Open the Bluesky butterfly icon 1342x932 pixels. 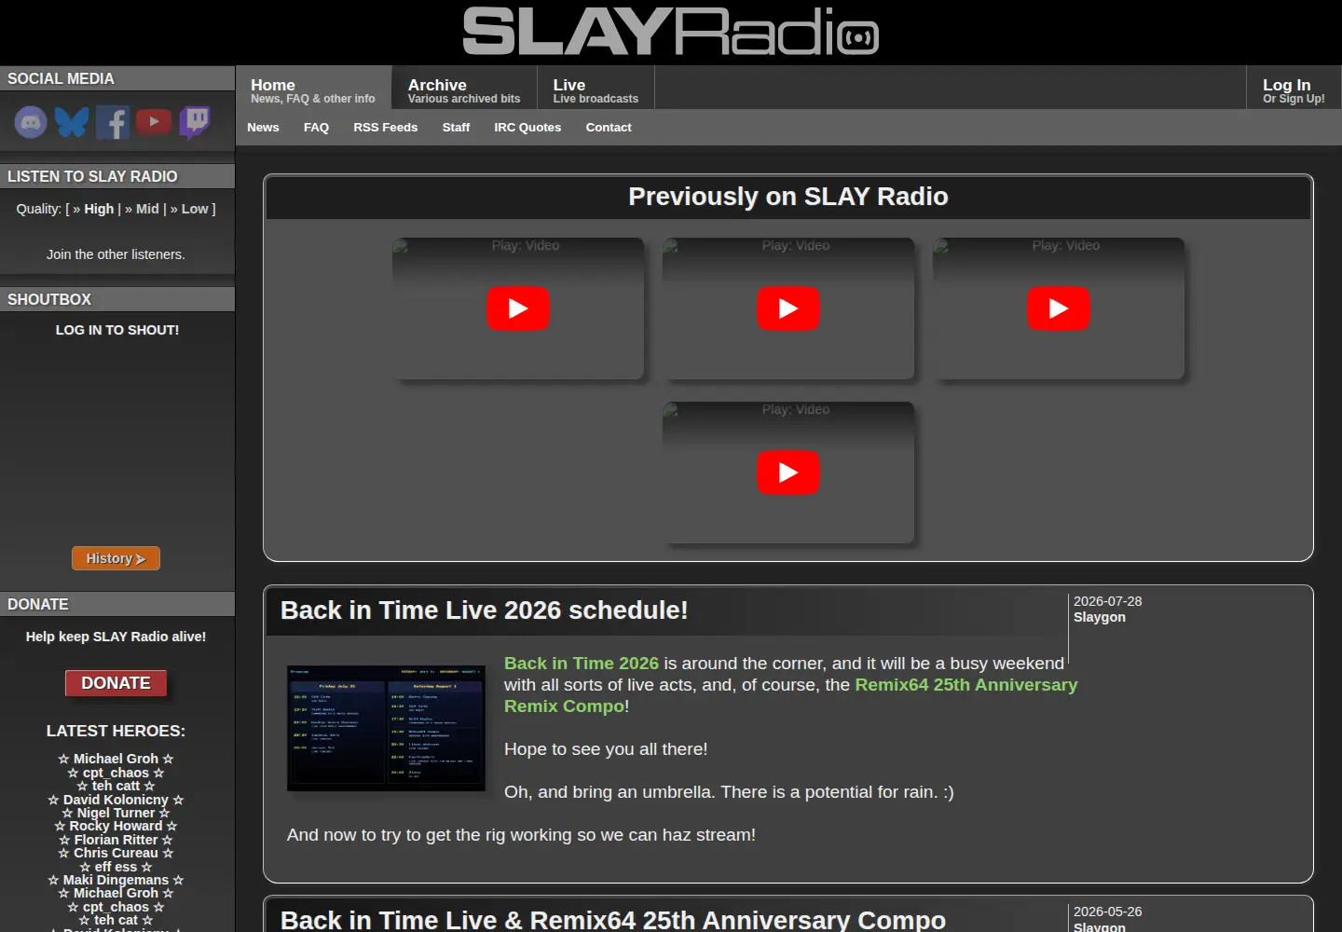coord(72,122)
